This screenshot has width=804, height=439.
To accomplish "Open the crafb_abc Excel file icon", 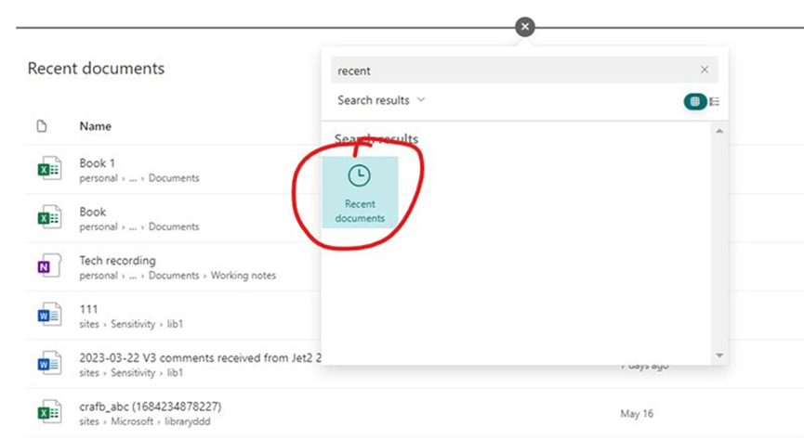I will pyautogui.click(x=49, y=412).
